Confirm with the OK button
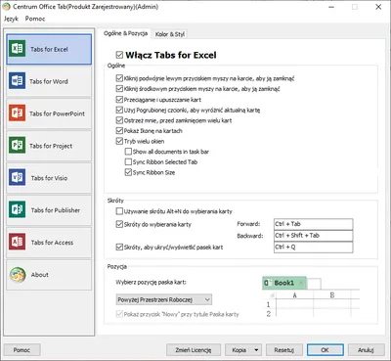Screen dimensions: 391x361 point(326,350)
